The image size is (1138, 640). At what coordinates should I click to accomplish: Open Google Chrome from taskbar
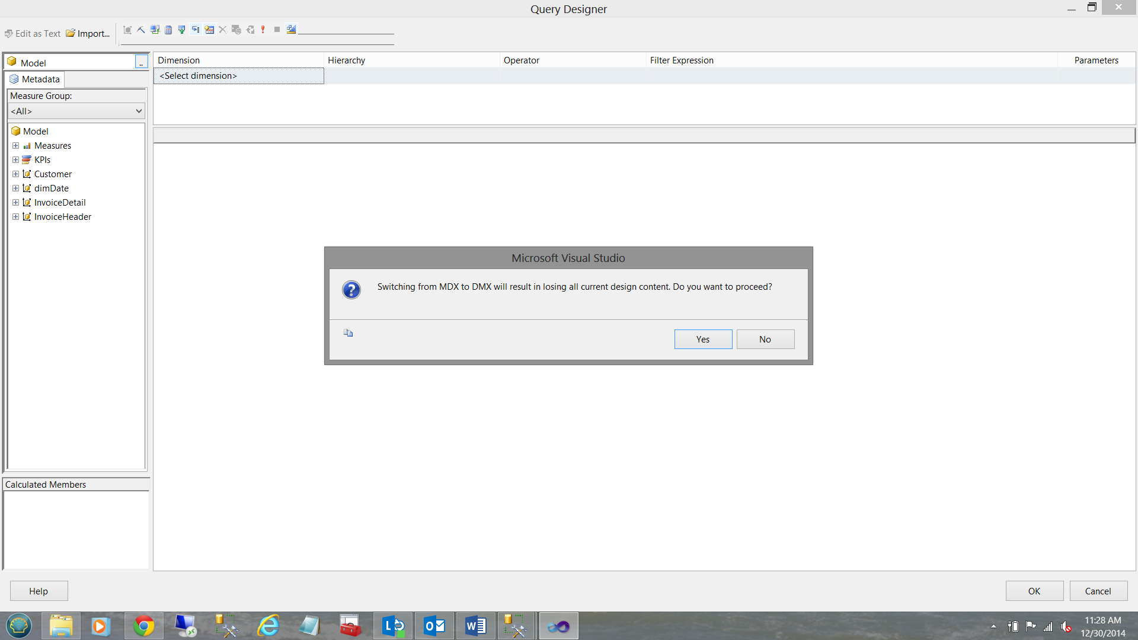143,626
